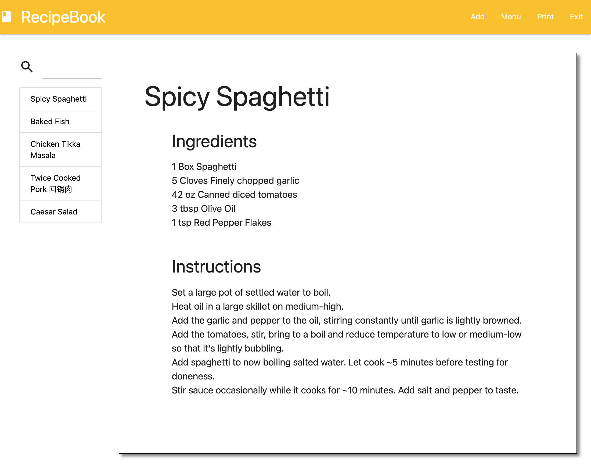591x473 pixels.
Task: Click the 3 tbsp Olive Oil ingredient
Action: click(x=203, y=208)
